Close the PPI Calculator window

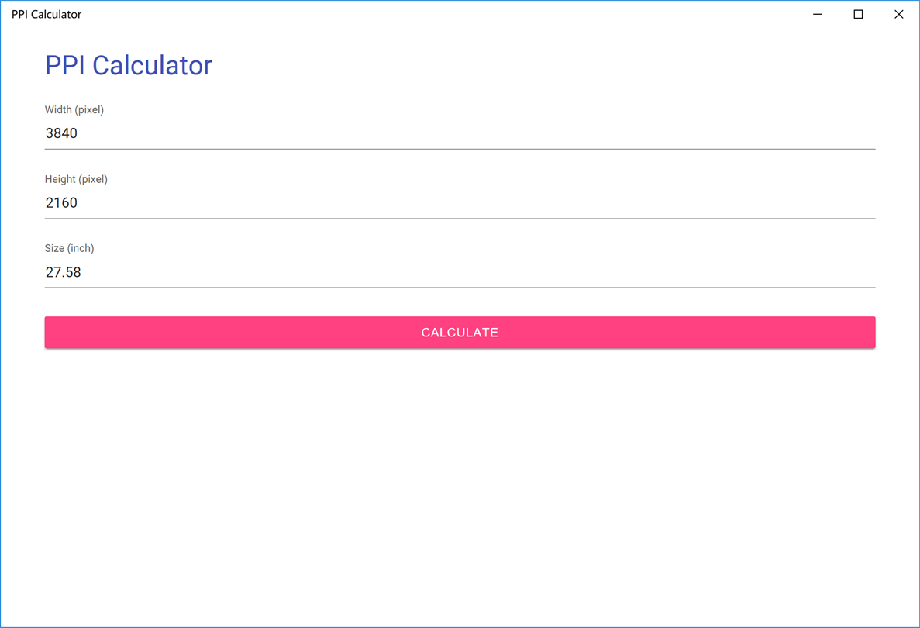point(899,15)
